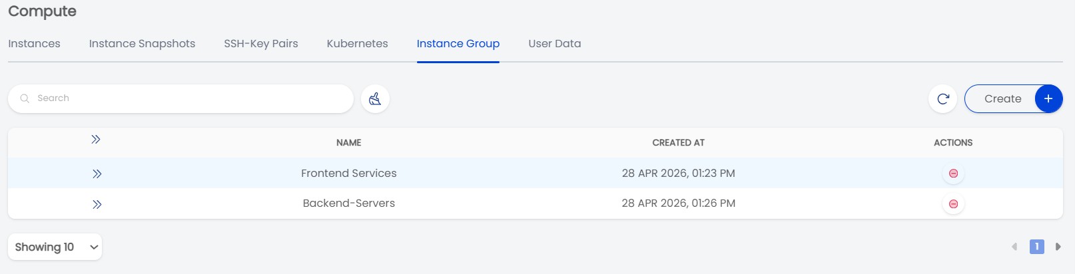Click the NAME column header

pos(349,143)
